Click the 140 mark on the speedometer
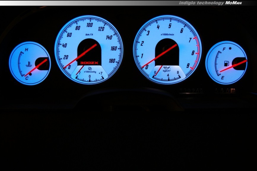Screen dimensions: 257x171 (x=109, y=37)
